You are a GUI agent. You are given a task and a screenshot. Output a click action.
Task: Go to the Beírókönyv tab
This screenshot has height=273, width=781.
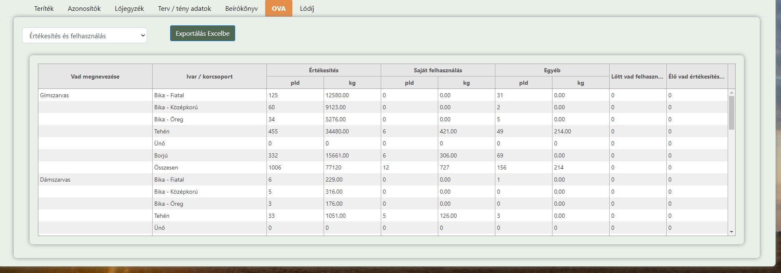241,8
